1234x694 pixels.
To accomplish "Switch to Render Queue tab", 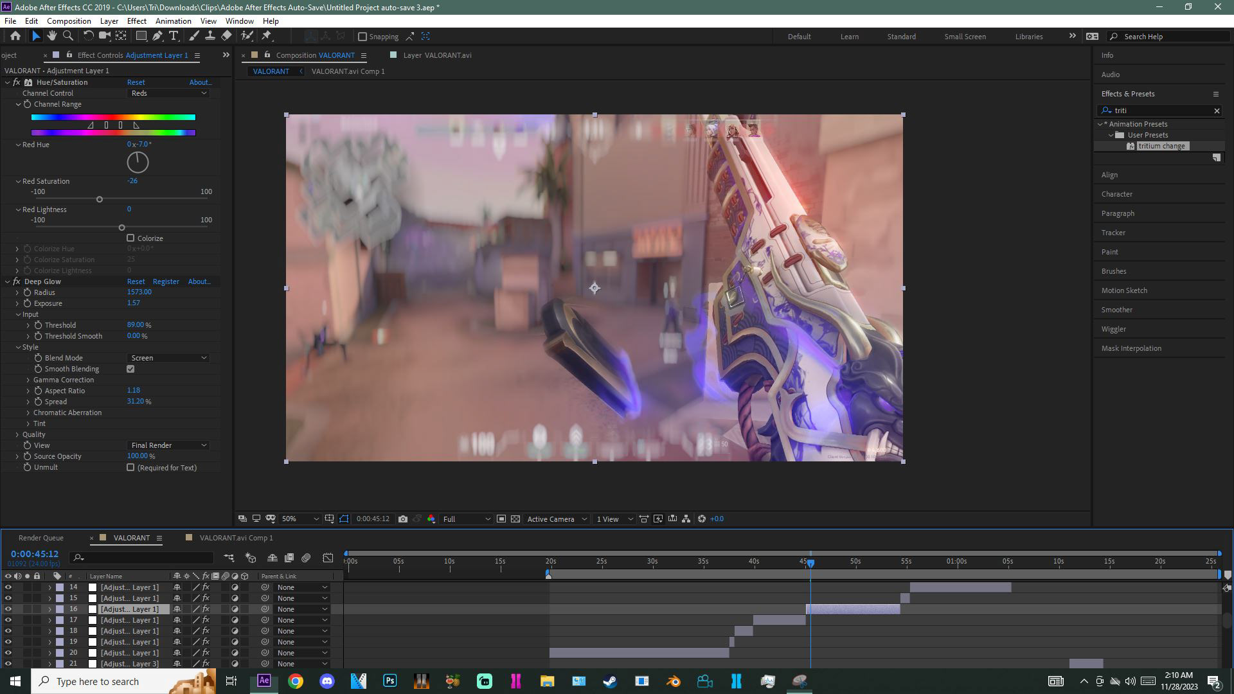I will [x=41, y=538].
